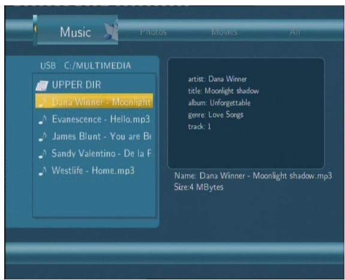Click the music note graphic on Music tab

pos(111,31)
